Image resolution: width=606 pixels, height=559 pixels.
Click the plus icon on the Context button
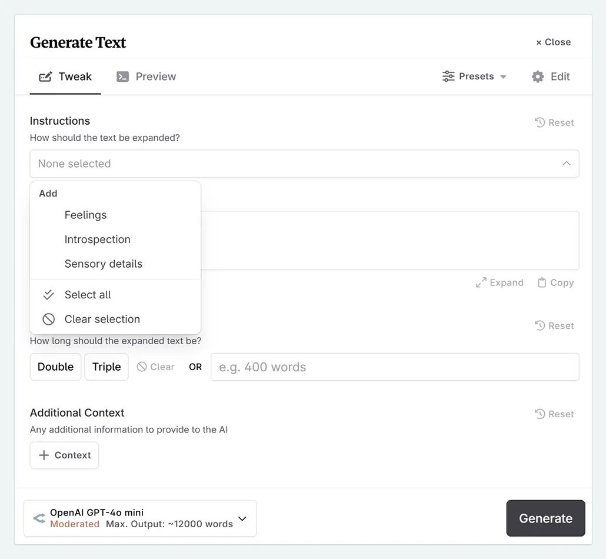click(x=44, y=455)
